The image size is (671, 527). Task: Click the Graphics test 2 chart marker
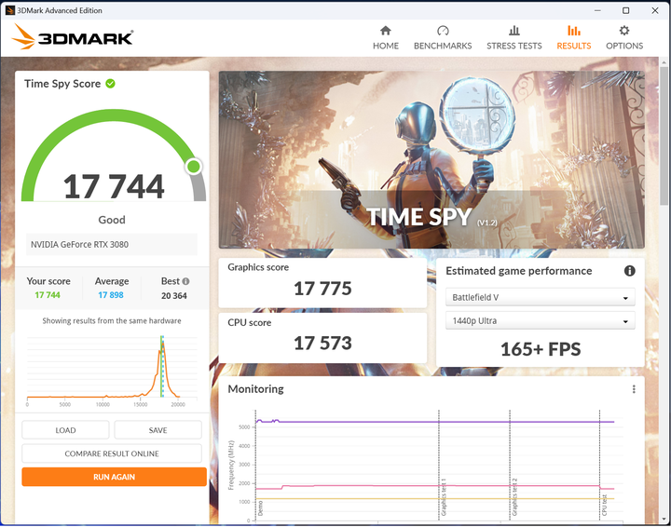[x=514, y=497]
